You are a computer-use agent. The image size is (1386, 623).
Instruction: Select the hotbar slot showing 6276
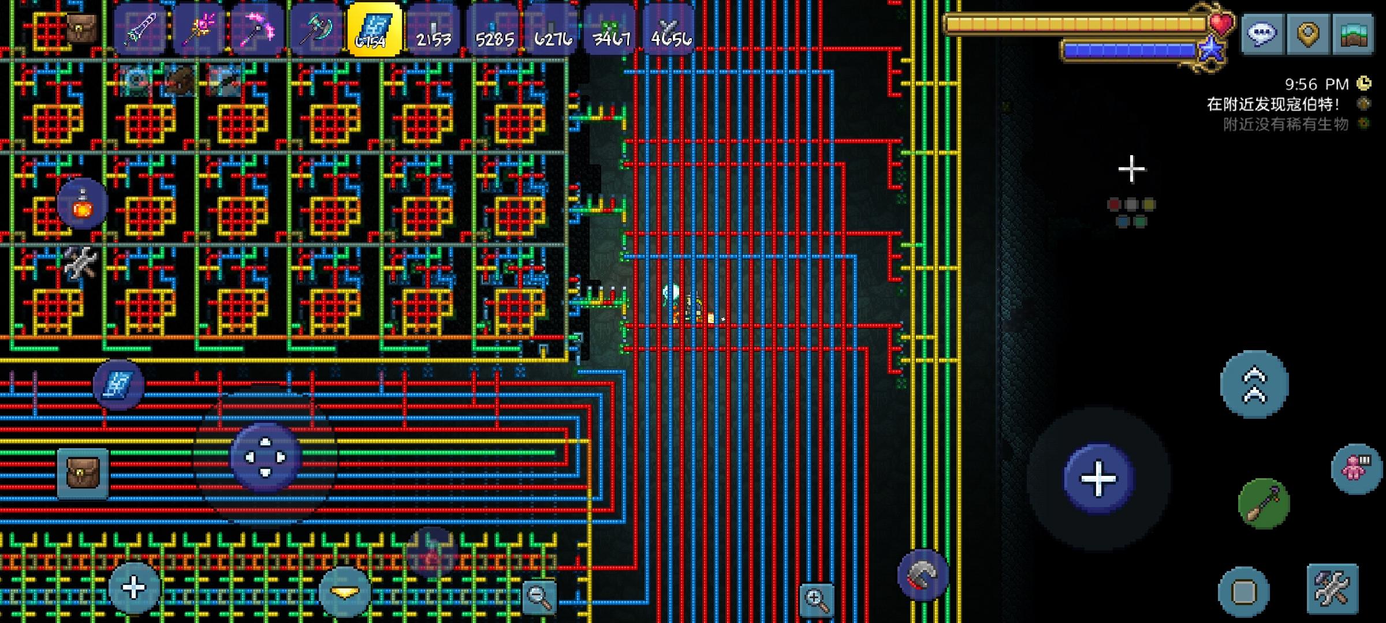click(553, 30)
